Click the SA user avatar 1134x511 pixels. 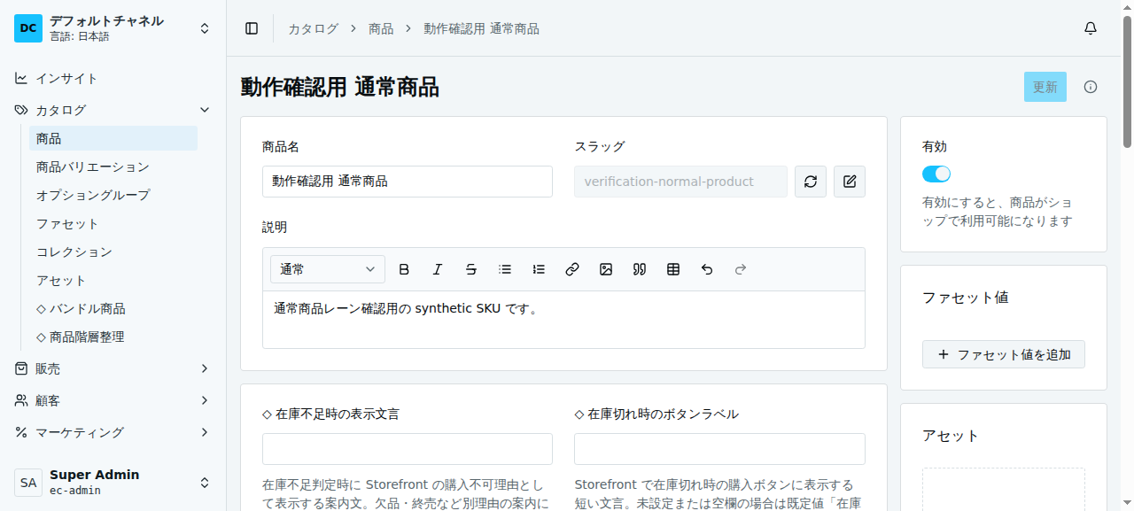[x=28, y=483]
